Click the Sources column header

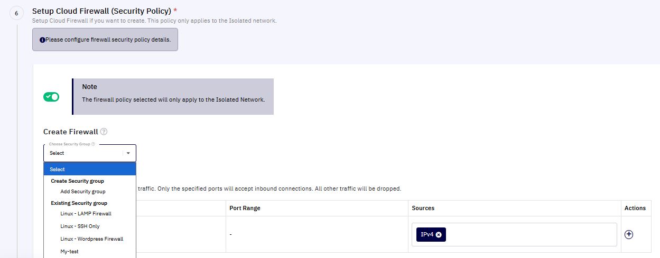[423, 208]
